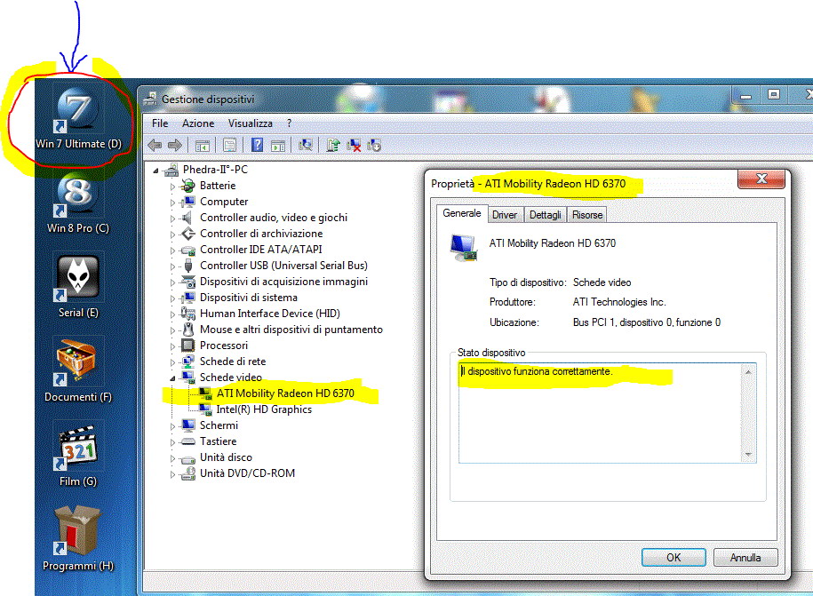Expand the Batterie category
The width and height of the screenshot is (813, 596).
[x=172, y=187]
